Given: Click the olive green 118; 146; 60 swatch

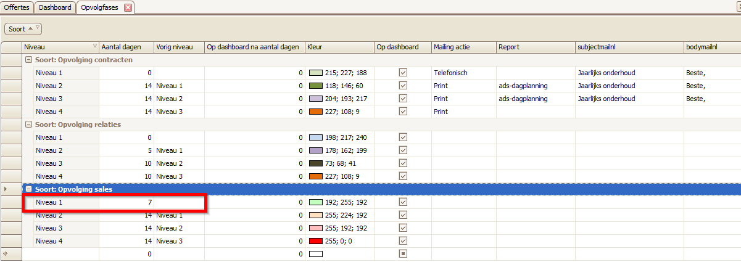Looking at the screenshot, I should (x=316, y=86).
